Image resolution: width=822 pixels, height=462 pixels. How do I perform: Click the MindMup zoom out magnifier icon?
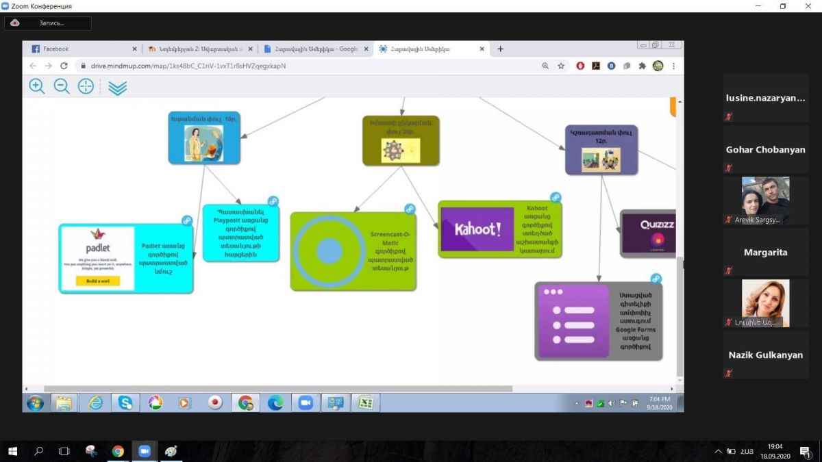[x=62, y=86]
